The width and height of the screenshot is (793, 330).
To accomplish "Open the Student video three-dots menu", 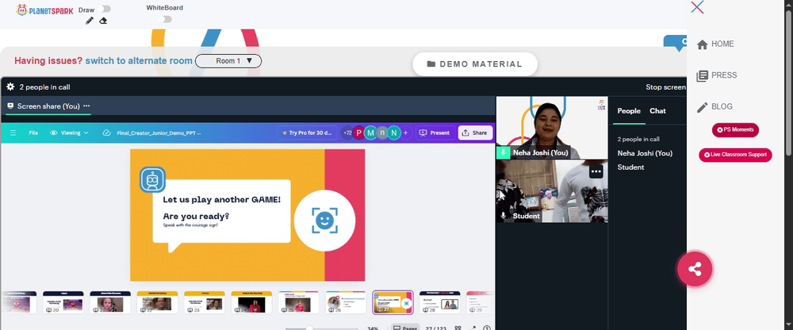I will pos(596,171).
